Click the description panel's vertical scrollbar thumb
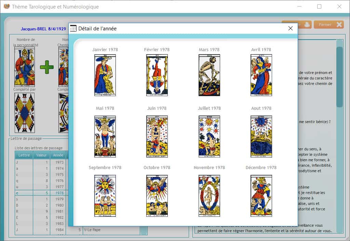This screenshot has width=350, height=241. tap(339, 77)
